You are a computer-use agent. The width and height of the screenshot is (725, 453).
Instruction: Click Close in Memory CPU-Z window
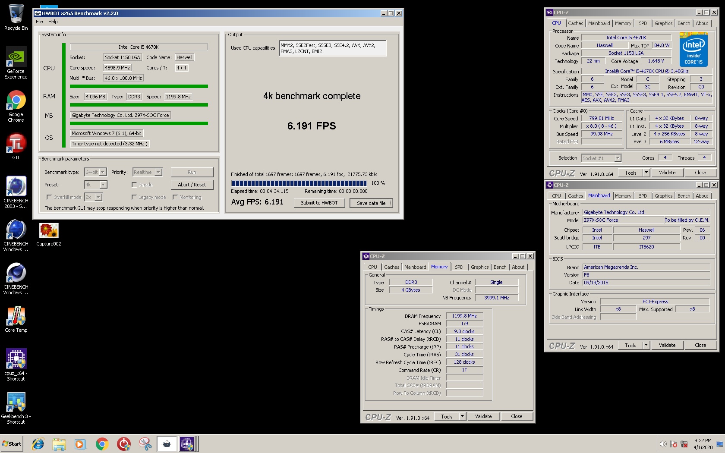tap(517, 416)
